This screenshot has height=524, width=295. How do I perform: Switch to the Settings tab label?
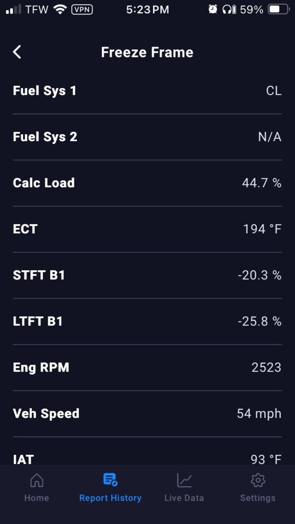click(258, 498)
